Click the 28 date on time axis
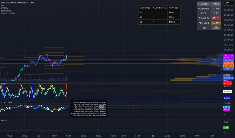This screenshot has width=235, height=138. click(153, 135)
